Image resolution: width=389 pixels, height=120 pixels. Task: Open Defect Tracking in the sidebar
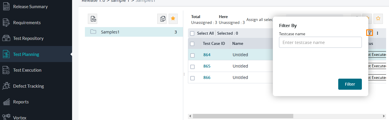coord(28,86)
